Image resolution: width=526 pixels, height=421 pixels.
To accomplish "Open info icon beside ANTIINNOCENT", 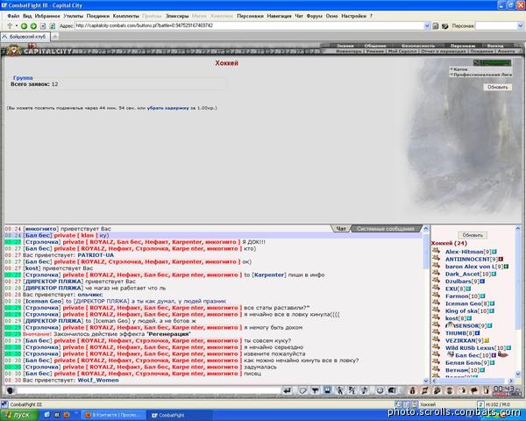I will [501, 260].
